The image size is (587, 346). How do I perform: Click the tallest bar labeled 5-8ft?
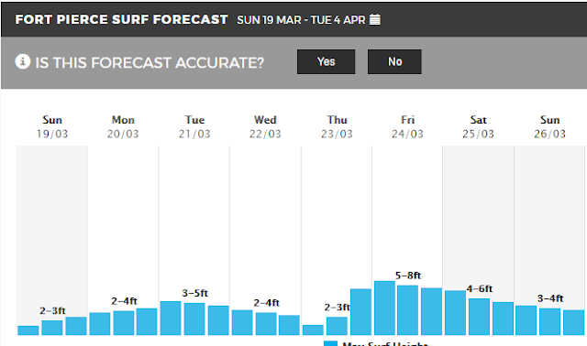pos(384,308)
